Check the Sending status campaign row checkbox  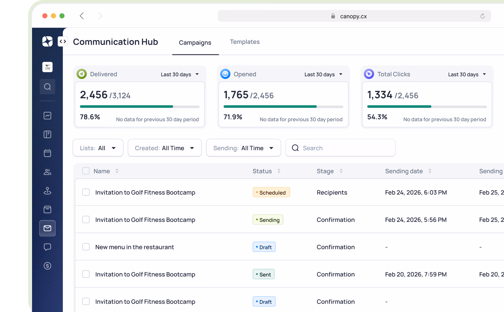[x=86, y=220]
